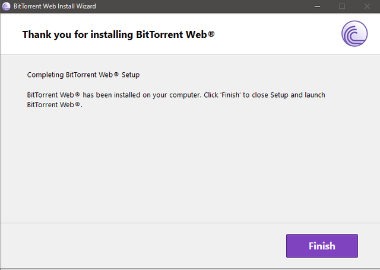This screenshot has width=380, height=270.
Task: Click the text 'has been installed on your computer'
Action: [142, 95]
